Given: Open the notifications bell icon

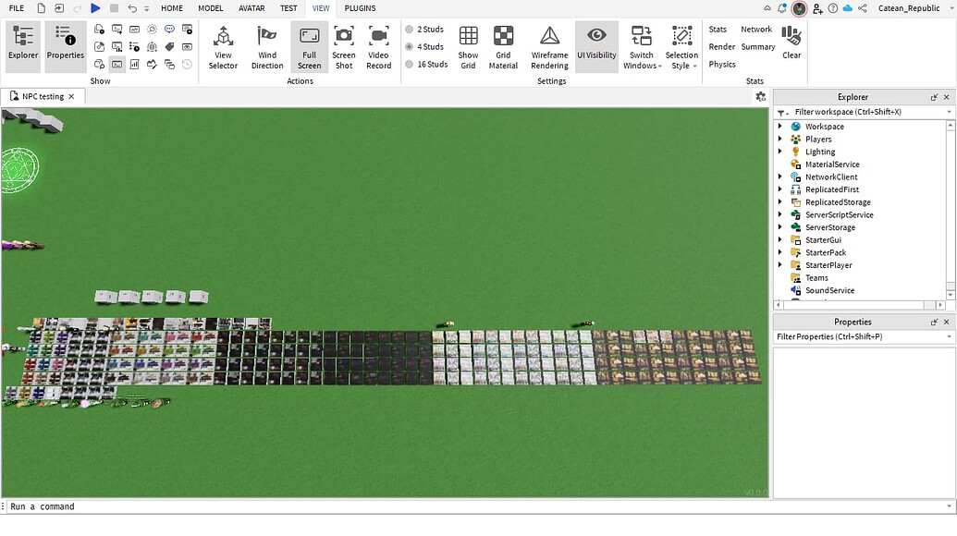Looking at the screenshot, I should click(782, 8).
